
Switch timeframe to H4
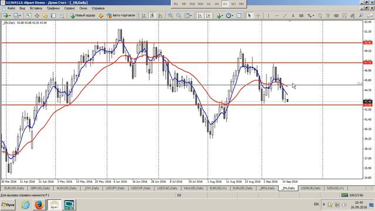pyautogui.click(x=217, y=4)
